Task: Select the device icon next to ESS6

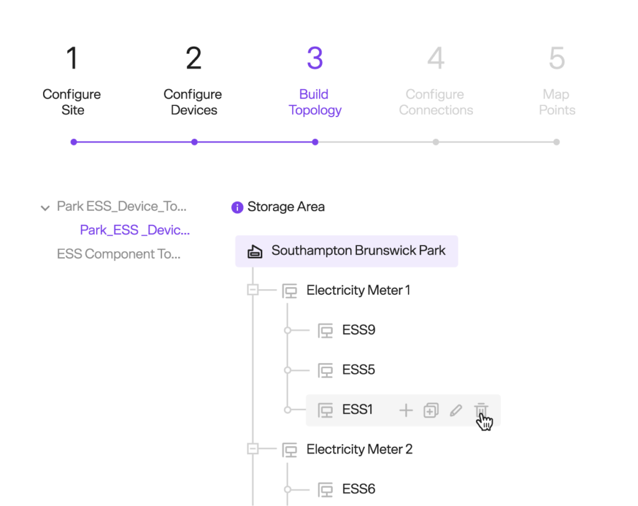Action: point(324,489)
